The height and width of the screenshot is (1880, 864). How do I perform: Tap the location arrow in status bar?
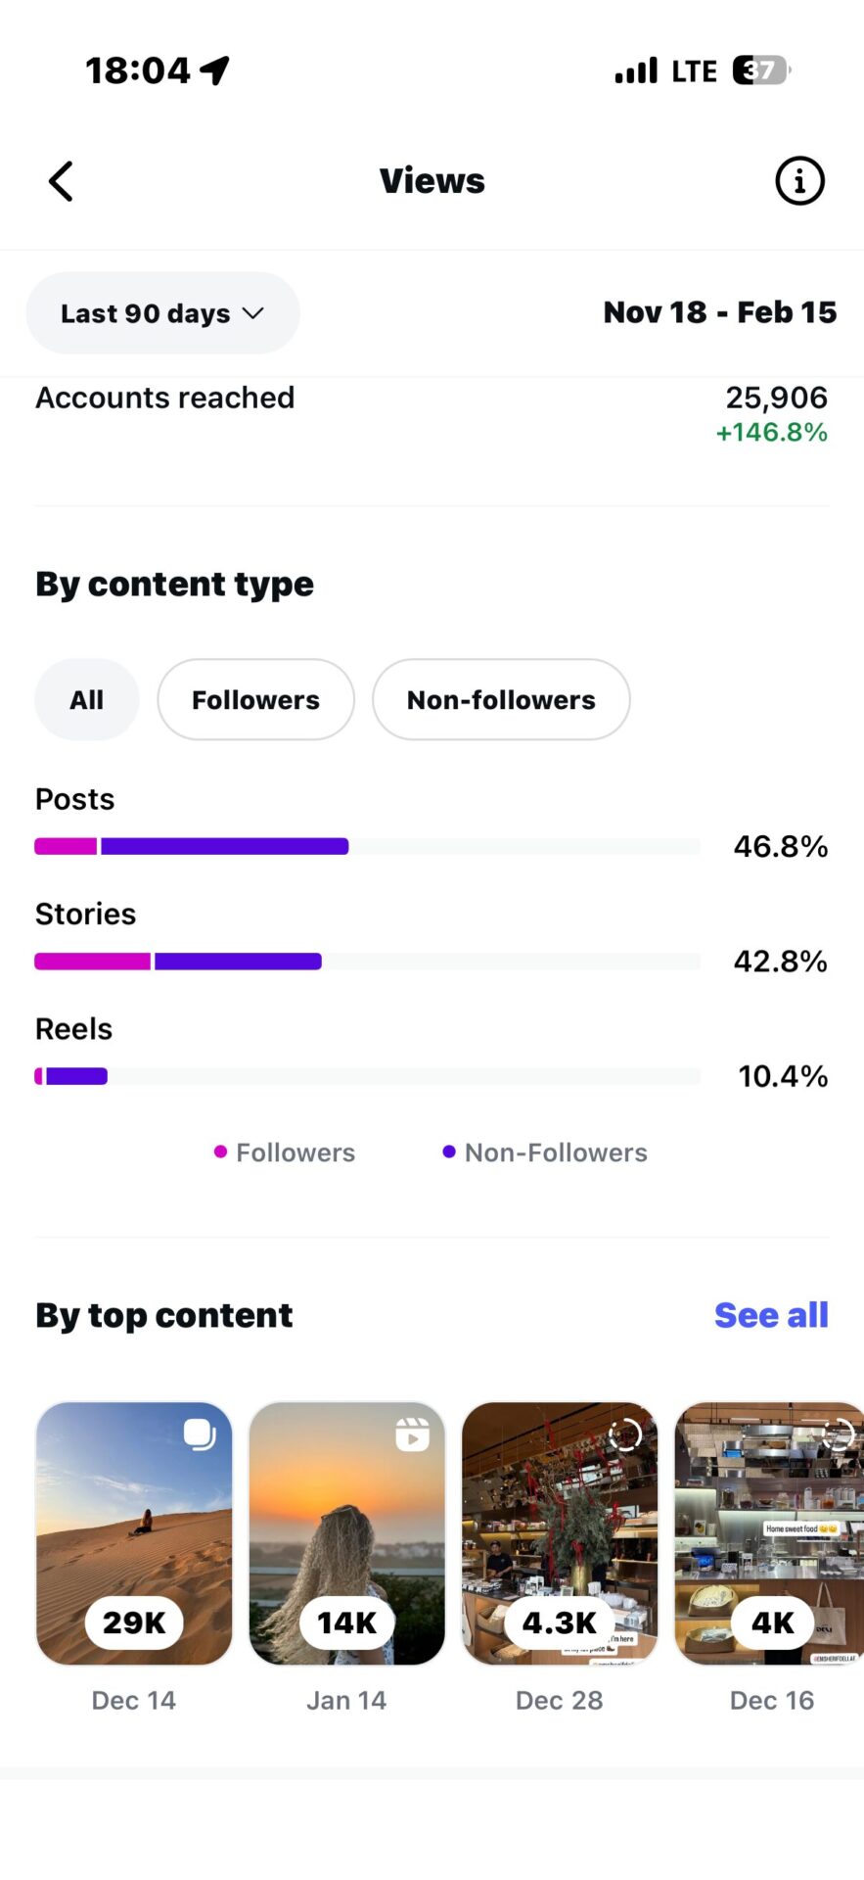[x=215, y=70]
